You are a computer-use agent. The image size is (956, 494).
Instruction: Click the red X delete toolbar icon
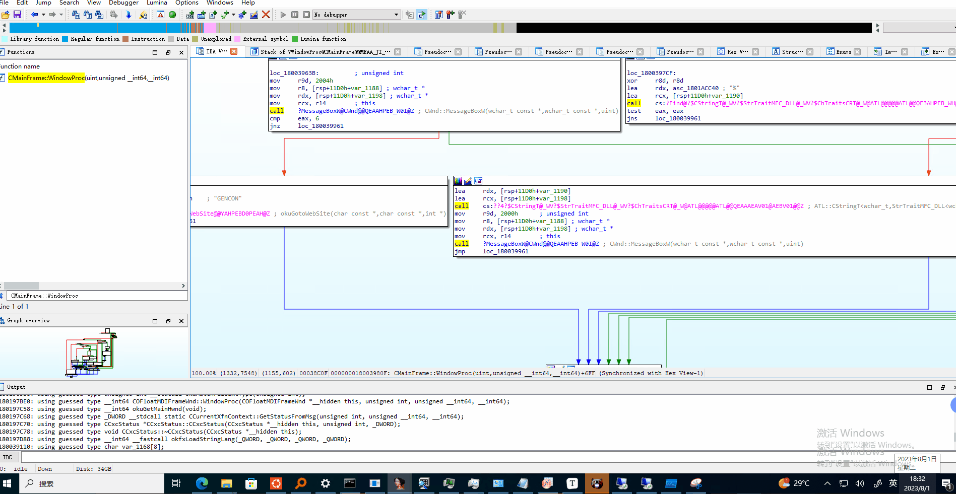(266, 15)
